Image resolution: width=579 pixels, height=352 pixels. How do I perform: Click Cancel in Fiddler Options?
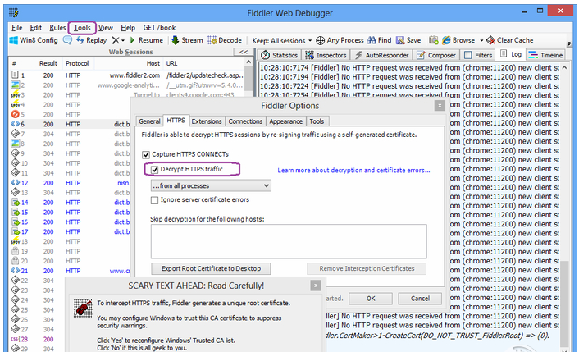click(x=420, y=299)
